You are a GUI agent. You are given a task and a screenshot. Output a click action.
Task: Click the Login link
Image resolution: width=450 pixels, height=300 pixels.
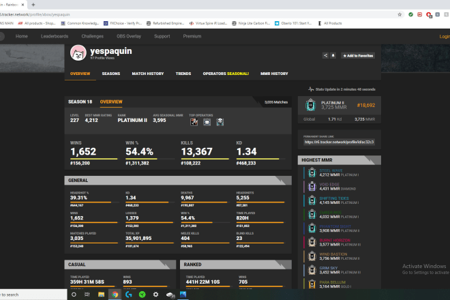(445, 36)
